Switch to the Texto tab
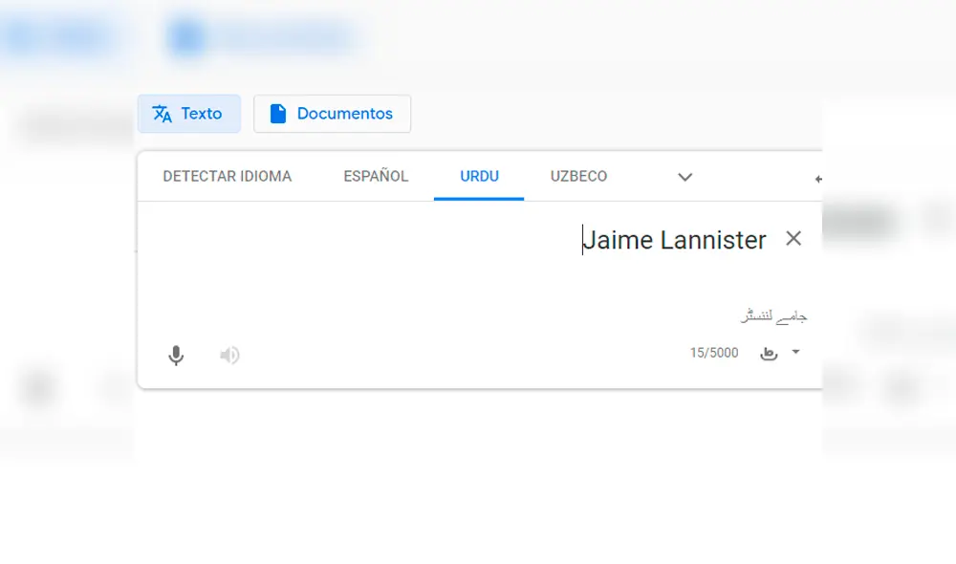 (x=189, y=113)
